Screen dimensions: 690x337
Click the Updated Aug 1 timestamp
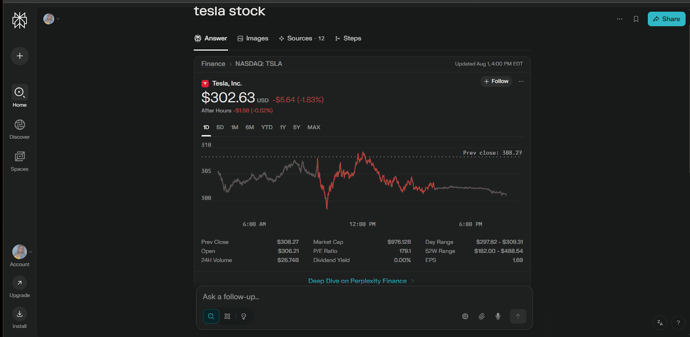coord(489,64)
